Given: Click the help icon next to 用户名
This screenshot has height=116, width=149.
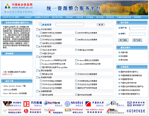Looking at the screenshot, I should point(119,28).
